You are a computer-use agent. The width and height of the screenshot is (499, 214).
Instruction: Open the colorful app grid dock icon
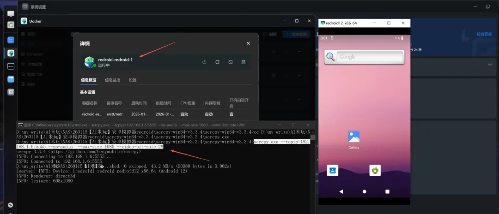pyautogui.click(x=11, y=25)
